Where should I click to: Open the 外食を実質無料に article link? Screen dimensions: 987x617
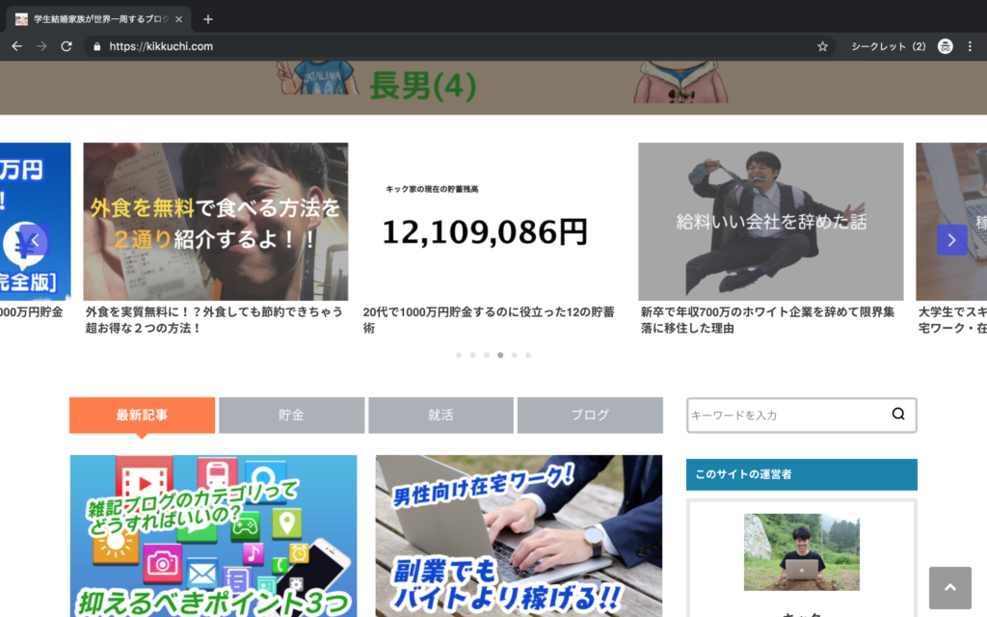point(214,320)
